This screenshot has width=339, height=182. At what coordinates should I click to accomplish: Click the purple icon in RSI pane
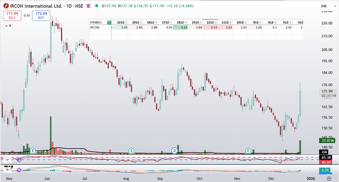[x=19, y=160]
